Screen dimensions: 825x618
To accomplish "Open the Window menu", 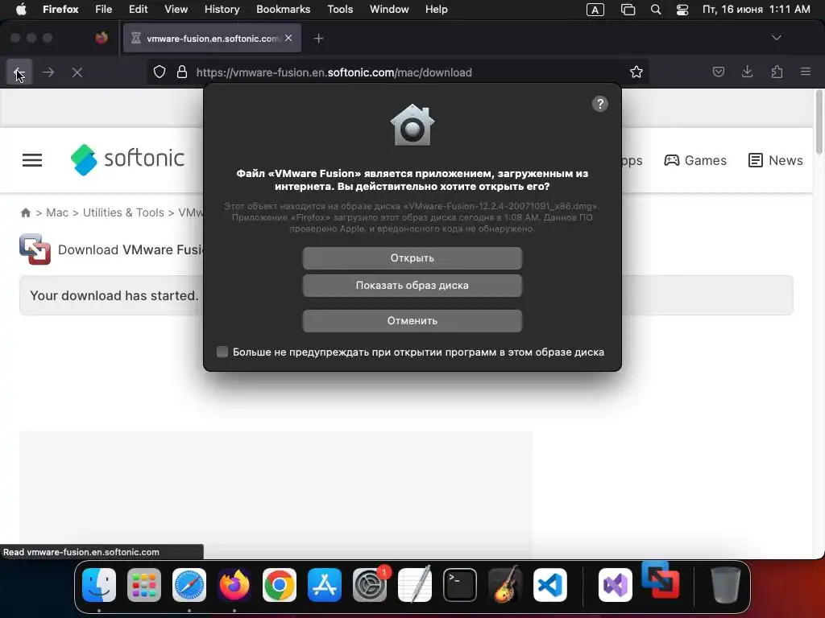I will pos(389,10).
